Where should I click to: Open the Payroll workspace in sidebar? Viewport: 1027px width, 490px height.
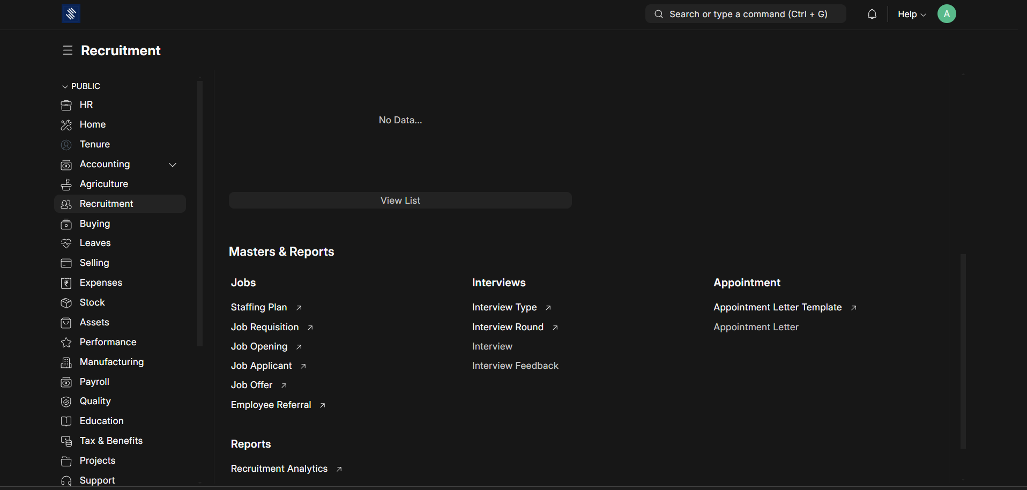click(94, 382)
